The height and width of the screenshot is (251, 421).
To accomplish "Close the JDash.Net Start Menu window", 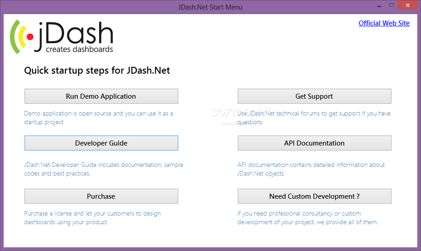I will pyautogui.click(x=407, y=5).
